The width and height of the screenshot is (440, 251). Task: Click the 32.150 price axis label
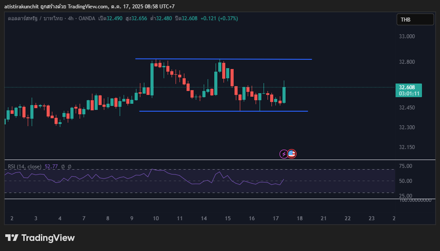pyautogui.click(x=407, y=147)
